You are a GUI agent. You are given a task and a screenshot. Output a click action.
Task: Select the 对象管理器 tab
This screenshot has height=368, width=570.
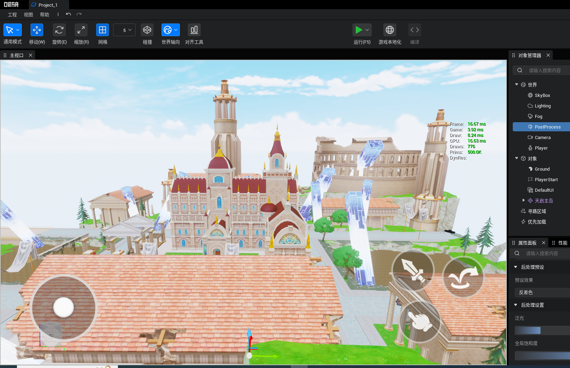pos(530,55)
